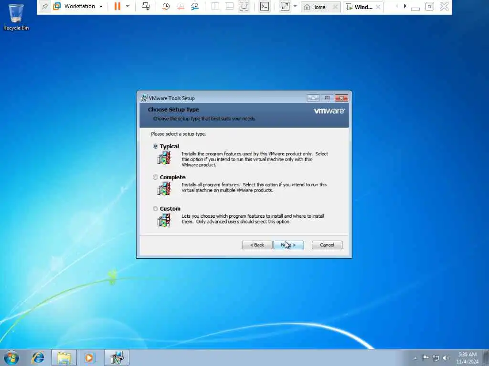The width and height of the screenshot is (489, 366).
Task: Open the volume speaker tray icon
Action: (446, 358)
